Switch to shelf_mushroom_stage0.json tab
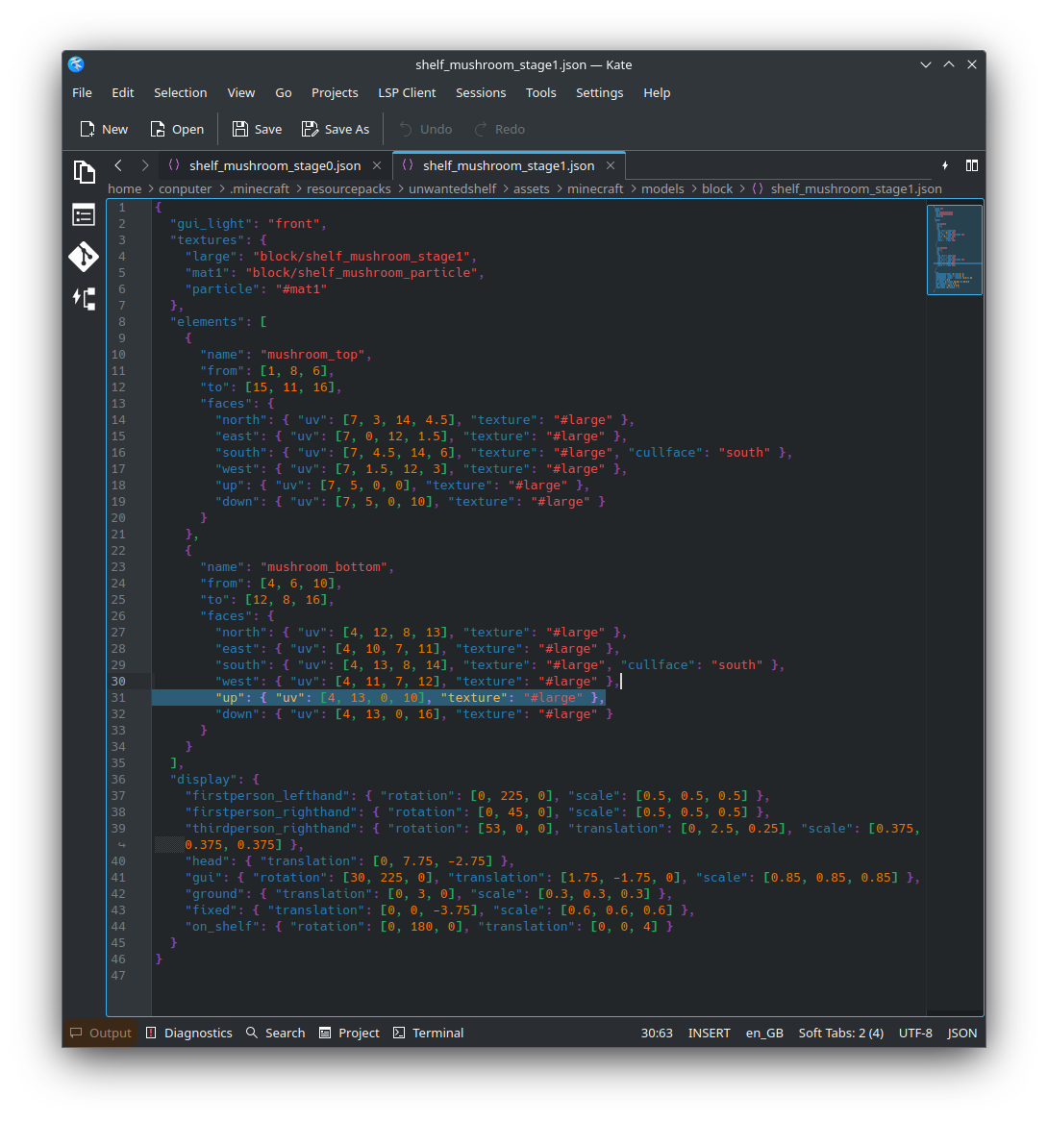Image resolution: width=1048 pixels, height=1121 pixels. 275,165
